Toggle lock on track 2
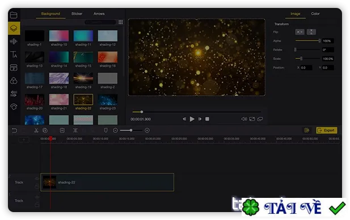 (x=37, y=186)
